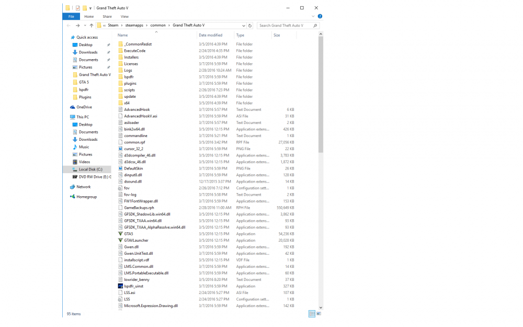
Task: Open the Help question mark icon
Action: [320, 16]
